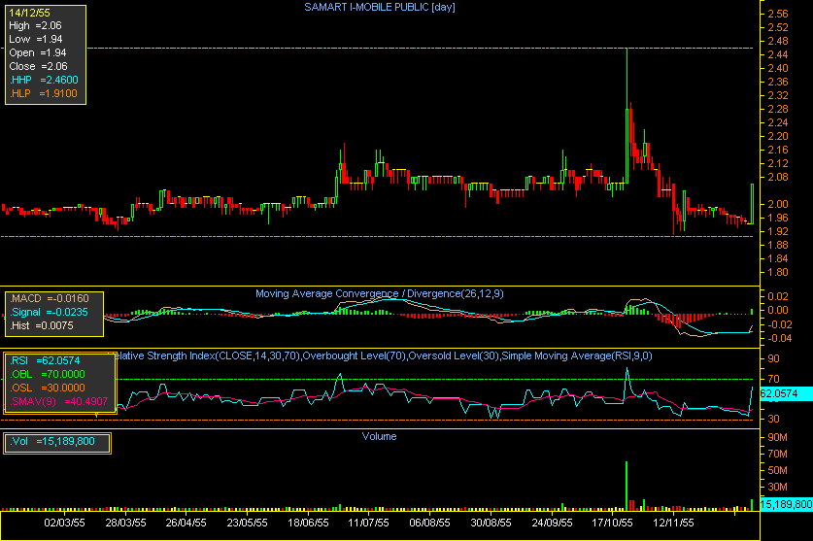Click the Low =1.94 value
Screen dimensions: 813x541
(36, 40)
